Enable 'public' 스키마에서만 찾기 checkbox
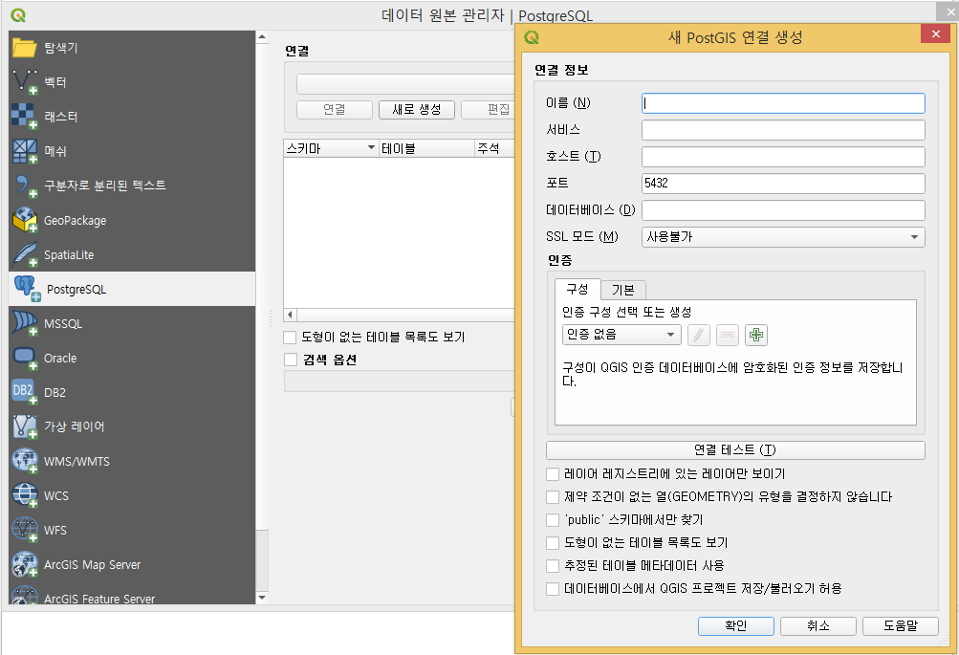Screen dimensions: 959x655 click(553, 520)
